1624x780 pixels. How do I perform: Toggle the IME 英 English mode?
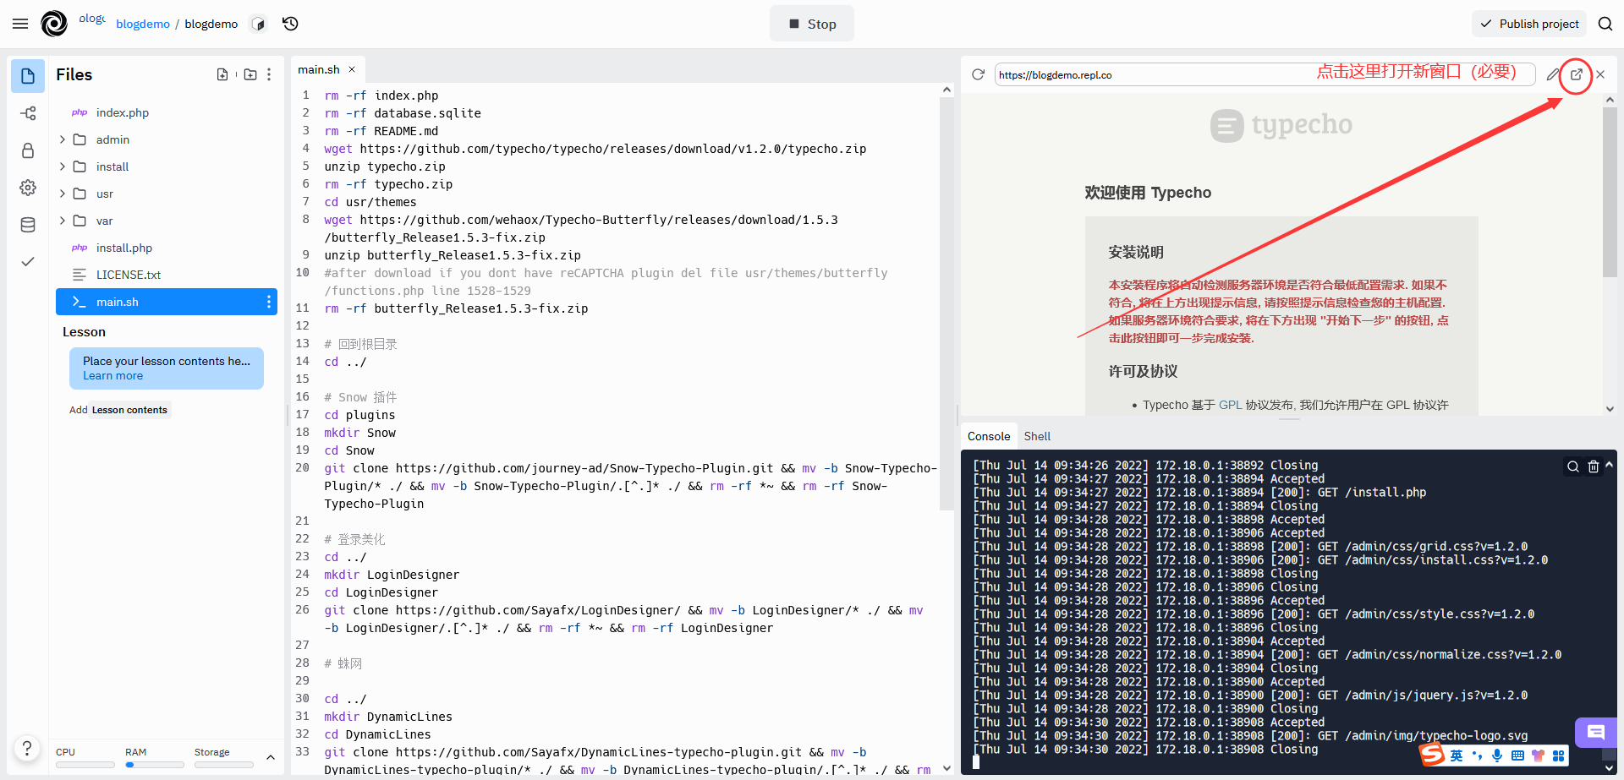click(x=1457, y=755)
